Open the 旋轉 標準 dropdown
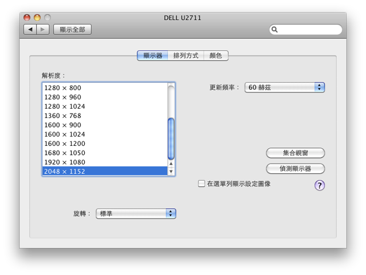This screenshot has width=366, height=275. 136,213
